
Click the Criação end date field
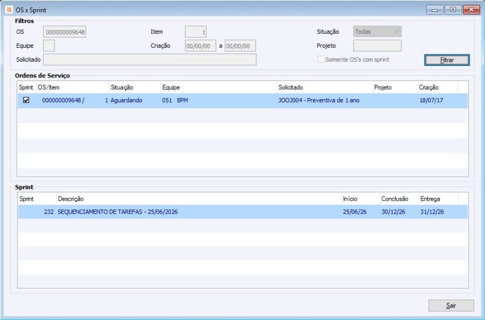240,45
